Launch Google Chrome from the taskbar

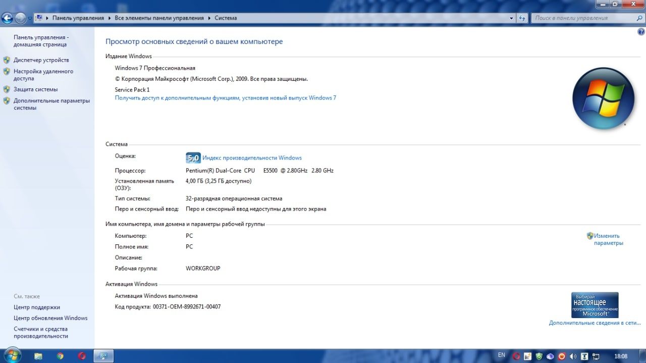[x=60, y=356]
